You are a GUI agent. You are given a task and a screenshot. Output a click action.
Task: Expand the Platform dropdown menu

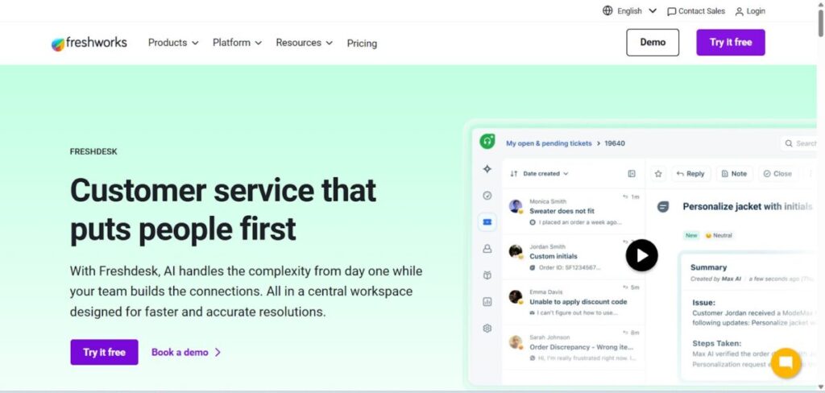pyautogui.click(x=237, y=43)
